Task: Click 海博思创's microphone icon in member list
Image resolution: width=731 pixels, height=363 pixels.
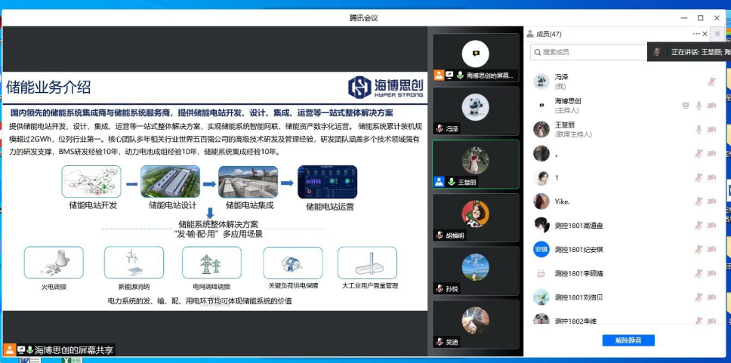Action: click(x=699, y=106)
